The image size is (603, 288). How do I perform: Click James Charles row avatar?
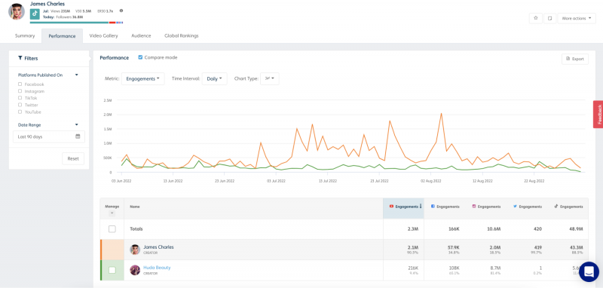pyautogui.click(x=135, y=249)
